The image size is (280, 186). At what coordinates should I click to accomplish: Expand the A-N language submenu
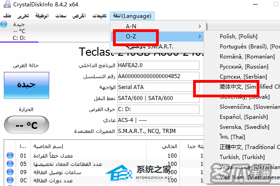coord(158,26)
